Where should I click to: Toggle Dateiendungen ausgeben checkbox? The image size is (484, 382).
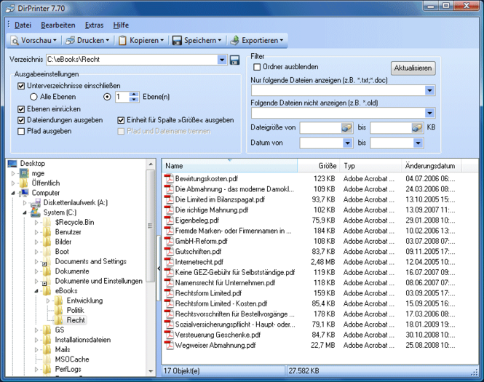coord(21,120)
